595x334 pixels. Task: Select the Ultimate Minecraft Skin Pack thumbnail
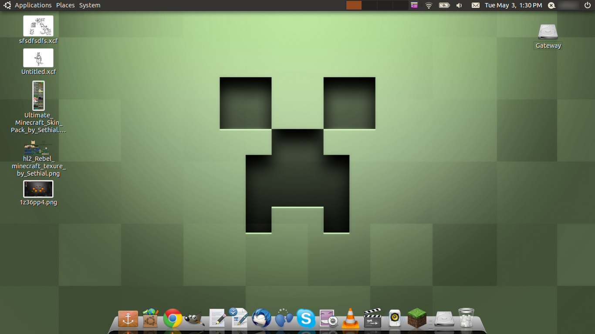pos(38,96)
